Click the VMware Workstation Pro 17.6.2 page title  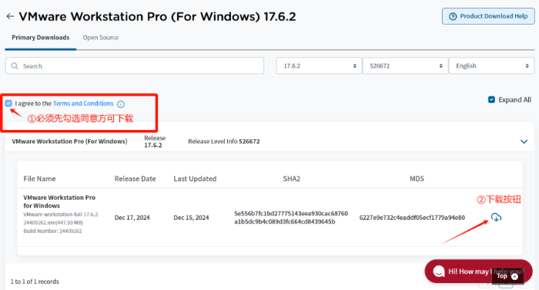pos(157,16)
